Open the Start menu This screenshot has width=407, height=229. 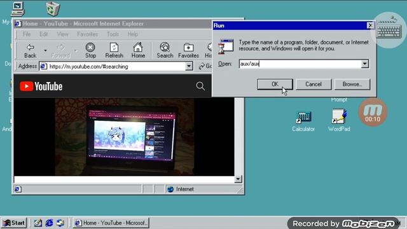click(x=14, y=223)
